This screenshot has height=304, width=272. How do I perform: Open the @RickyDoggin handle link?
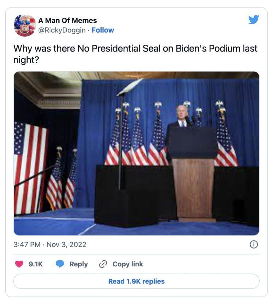tap(62, 30)
